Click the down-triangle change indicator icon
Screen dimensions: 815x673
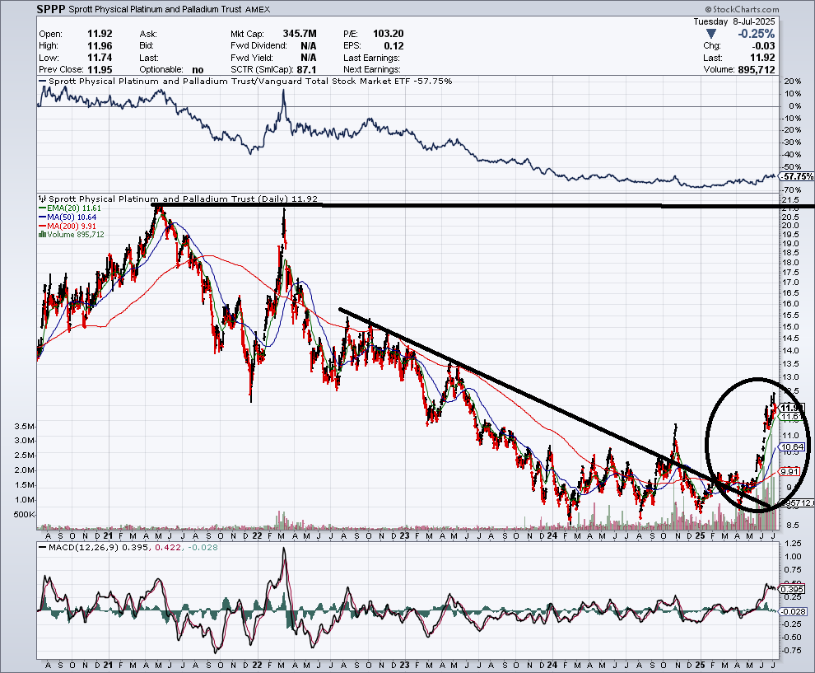[711, 35]
